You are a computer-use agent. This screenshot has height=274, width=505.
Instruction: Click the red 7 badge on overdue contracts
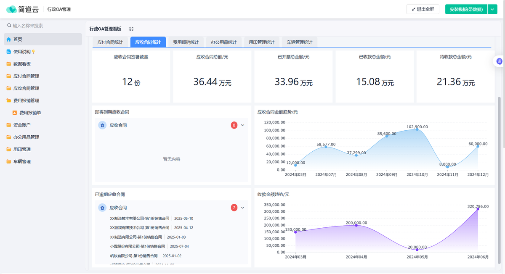coord(234,207)
